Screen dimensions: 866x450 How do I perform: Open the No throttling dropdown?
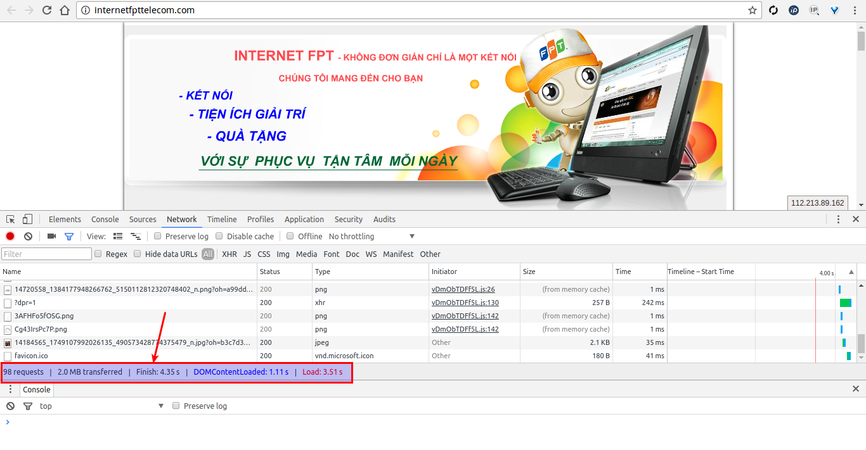click(372, 236)
